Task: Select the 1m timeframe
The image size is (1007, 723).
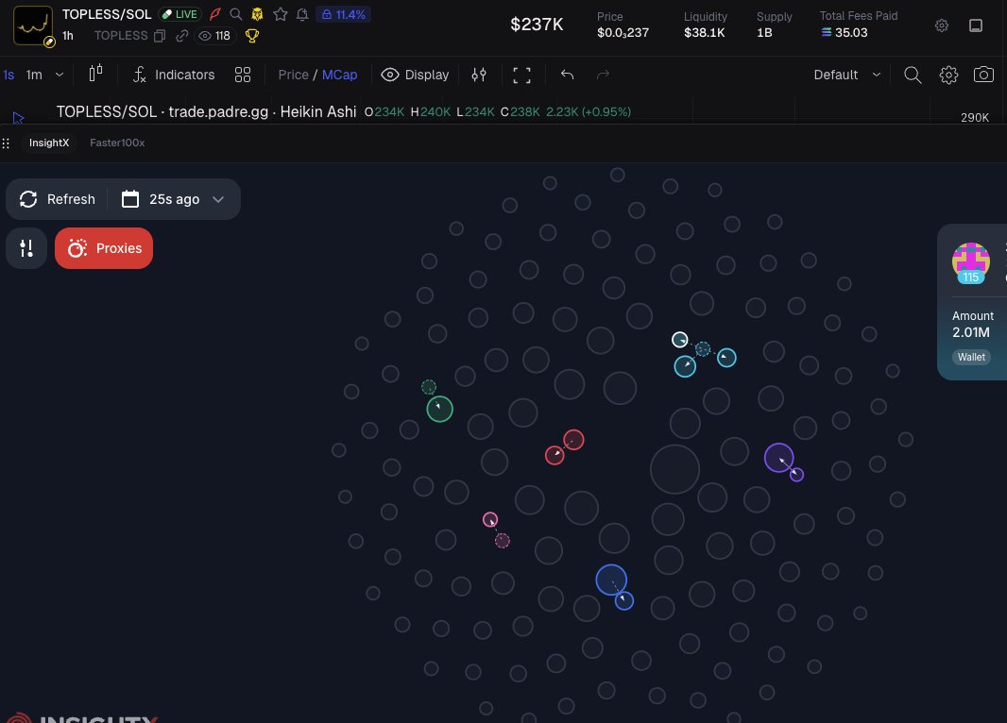Action: pos(34,76)
